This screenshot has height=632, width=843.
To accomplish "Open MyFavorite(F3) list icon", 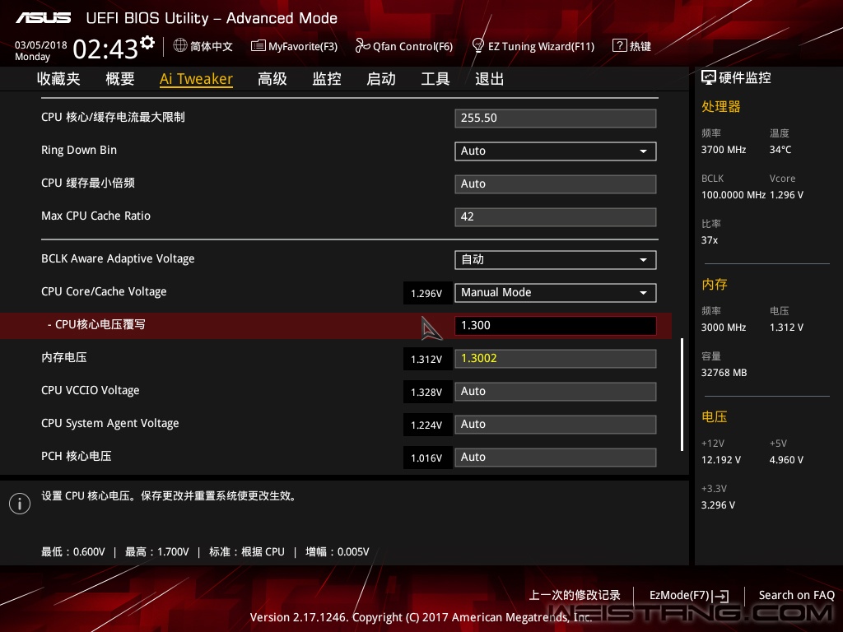I will [258, 46].
